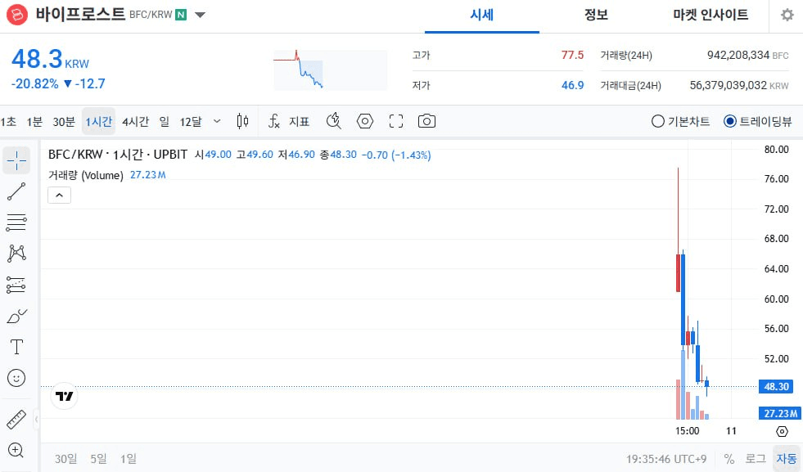Switch to the 정보 tab
Viewport: 803px width, 472px height.
596,15
